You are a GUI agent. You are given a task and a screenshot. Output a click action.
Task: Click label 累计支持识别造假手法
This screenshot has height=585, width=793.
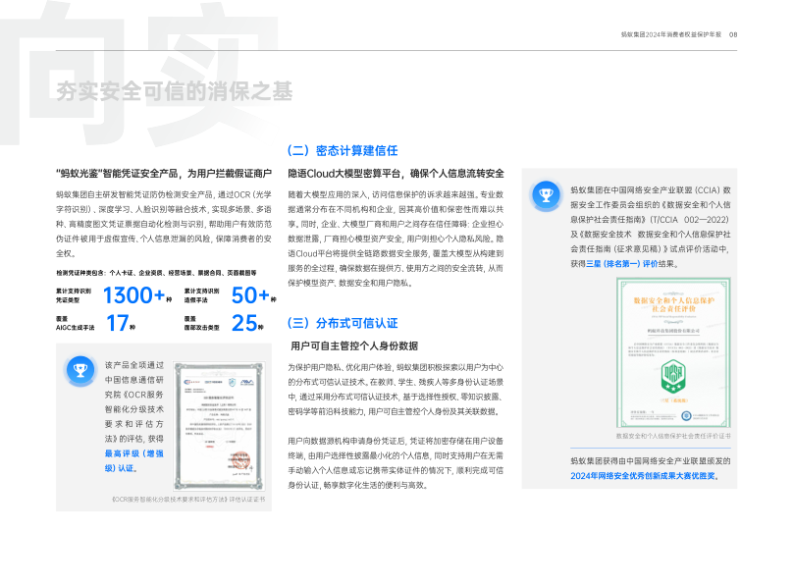(x=202, y=295)
